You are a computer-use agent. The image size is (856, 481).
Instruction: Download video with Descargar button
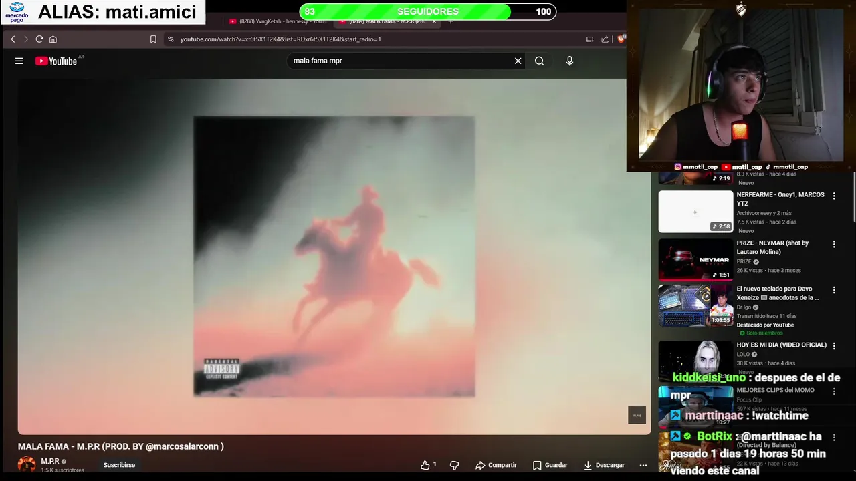(x=604, y=465)
